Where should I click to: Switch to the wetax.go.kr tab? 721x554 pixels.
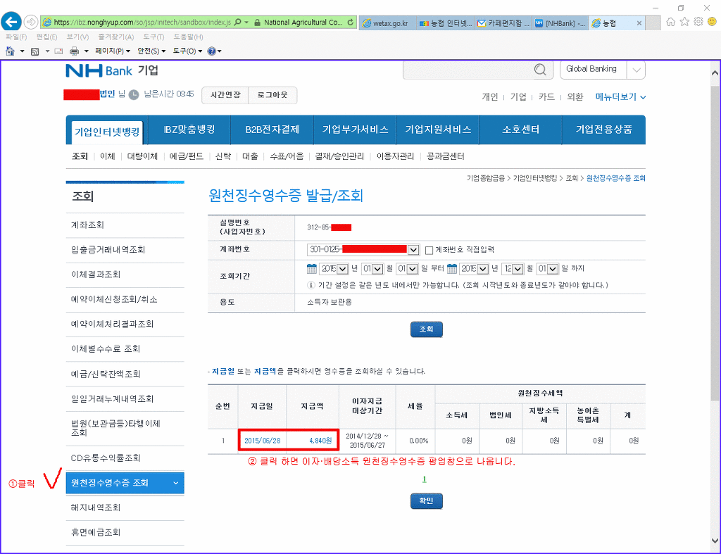click(388, 23)
